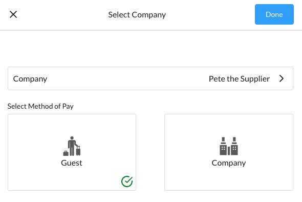Image resolution: width=302 pixels, height=202 pixels.
Task: Click empty area inside Company pay card
Action: 229,179
